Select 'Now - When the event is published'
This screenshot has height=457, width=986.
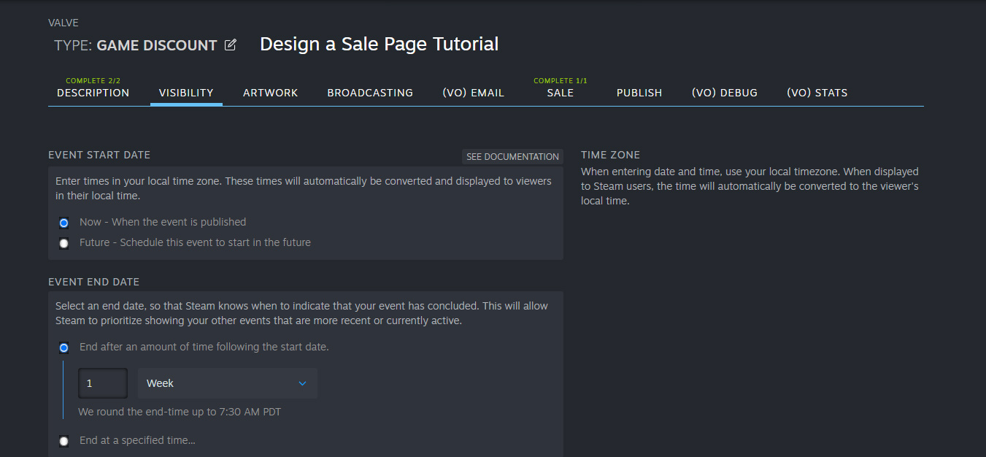pyautogui.click(x=63, y=223)
